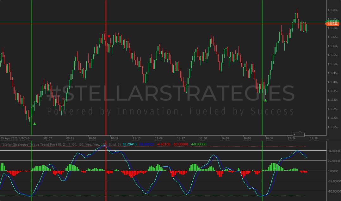Click the orange current price tag 1.13722
Screen dimensions: 341x201
click(x=332, y=23)
